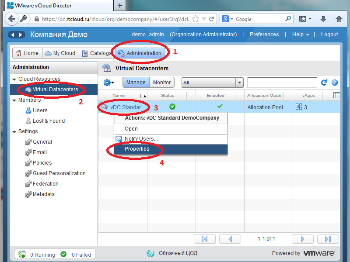Go to the browser home page
350x262 pixels.
click(339, 19)
